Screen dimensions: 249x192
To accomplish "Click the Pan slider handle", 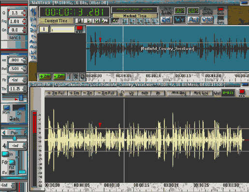I will point(15,138).
